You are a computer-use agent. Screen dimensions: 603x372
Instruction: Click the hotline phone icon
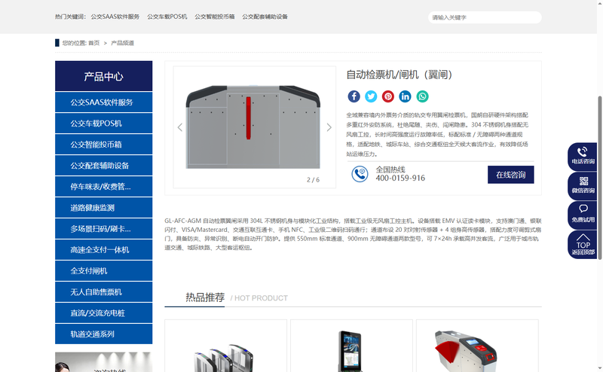click(360, 174)
